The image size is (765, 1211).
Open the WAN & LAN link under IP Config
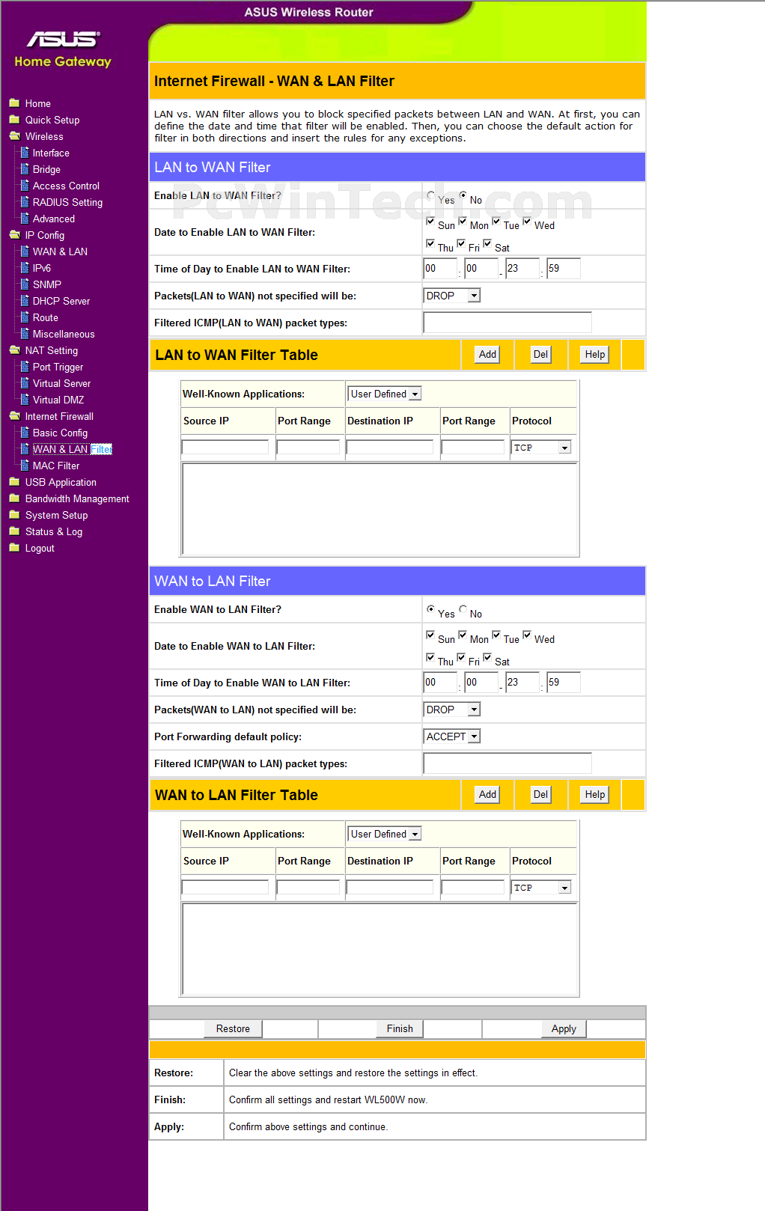[60, 251]
